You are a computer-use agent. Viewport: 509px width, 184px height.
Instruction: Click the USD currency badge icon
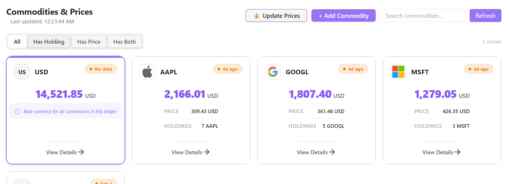click(22, 72)
